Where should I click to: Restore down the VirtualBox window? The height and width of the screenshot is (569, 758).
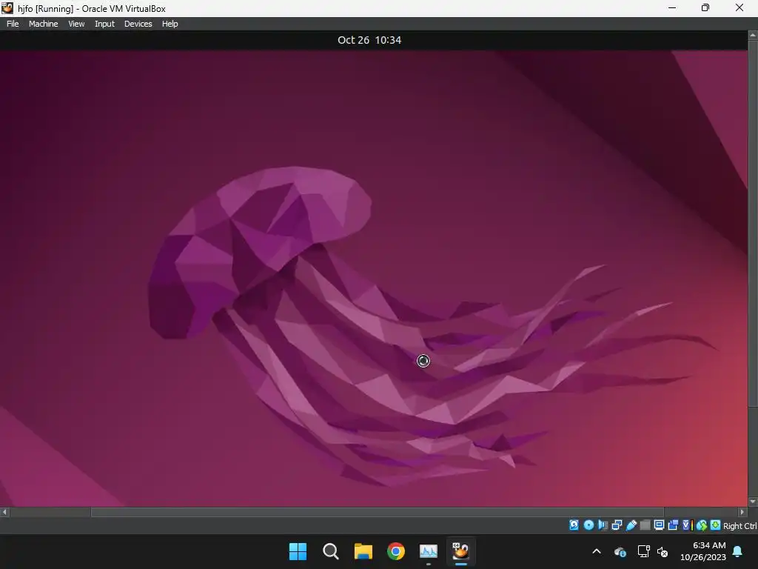(x=705, y=7)
